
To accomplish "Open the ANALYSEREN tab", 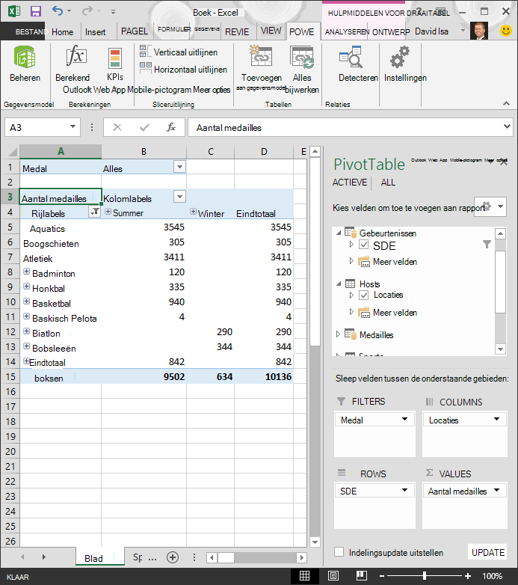I will [x=347, y=31].
